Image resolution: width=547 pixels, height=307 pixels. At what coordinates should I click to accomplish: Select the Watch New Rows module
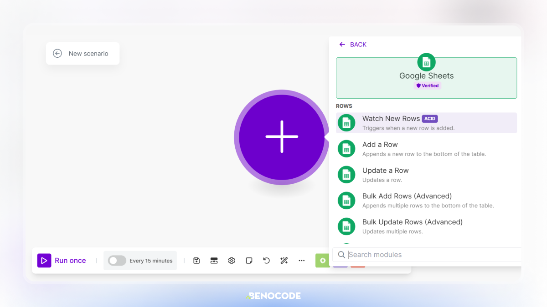coord(426,123)
